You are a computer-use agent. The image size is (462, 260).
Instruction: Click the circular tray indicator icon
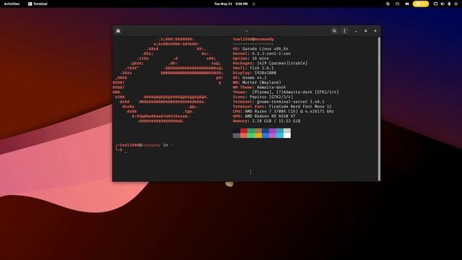coord(398,4)
